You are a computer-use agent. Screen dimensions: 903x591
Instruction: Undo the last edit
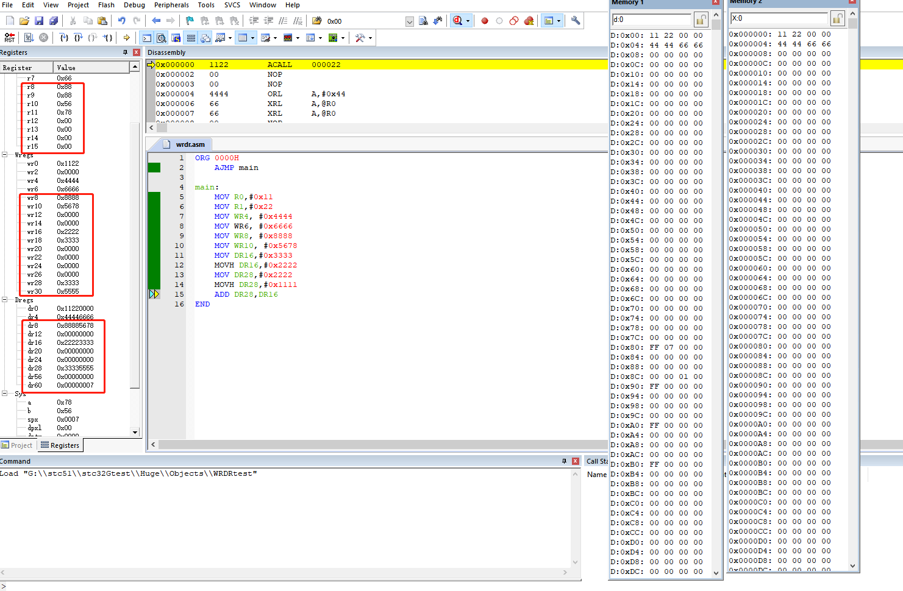(x=122, y=21)
